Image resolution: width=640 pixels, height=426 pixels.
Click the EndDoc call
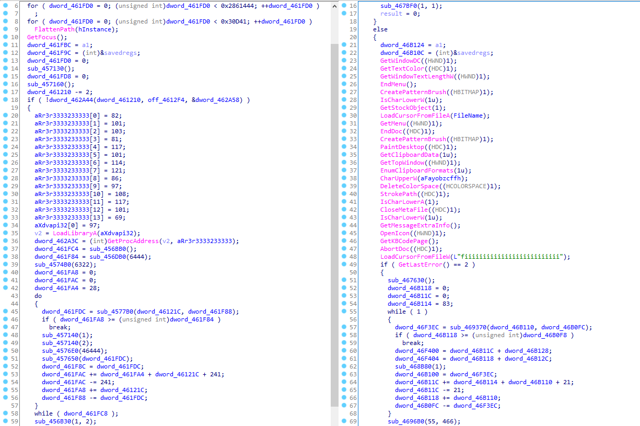(391, 131)
